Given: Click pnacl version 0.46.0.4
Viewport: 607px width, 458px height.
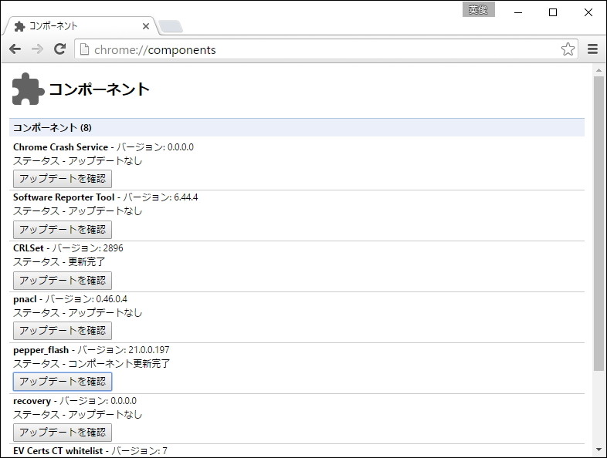Looking at the screenshot, I should [x=111, y=298].
